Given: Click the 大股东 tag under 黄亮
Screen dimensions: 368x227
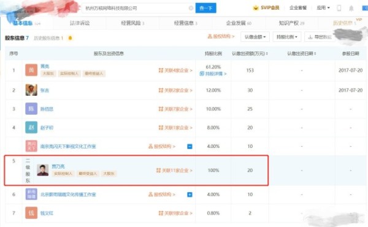Looking at the screenshot, I should [x=48, y=74].
